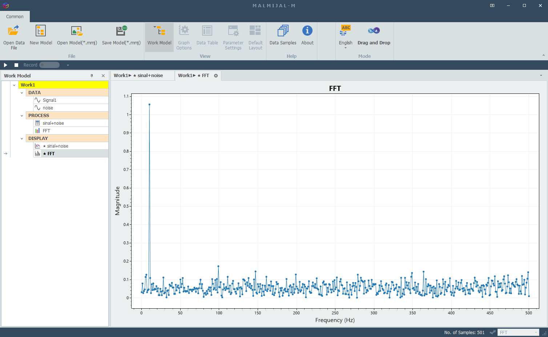This screenshot has width=548, height=337.
Task: Open the English language selector
Action: coord(346,37)
